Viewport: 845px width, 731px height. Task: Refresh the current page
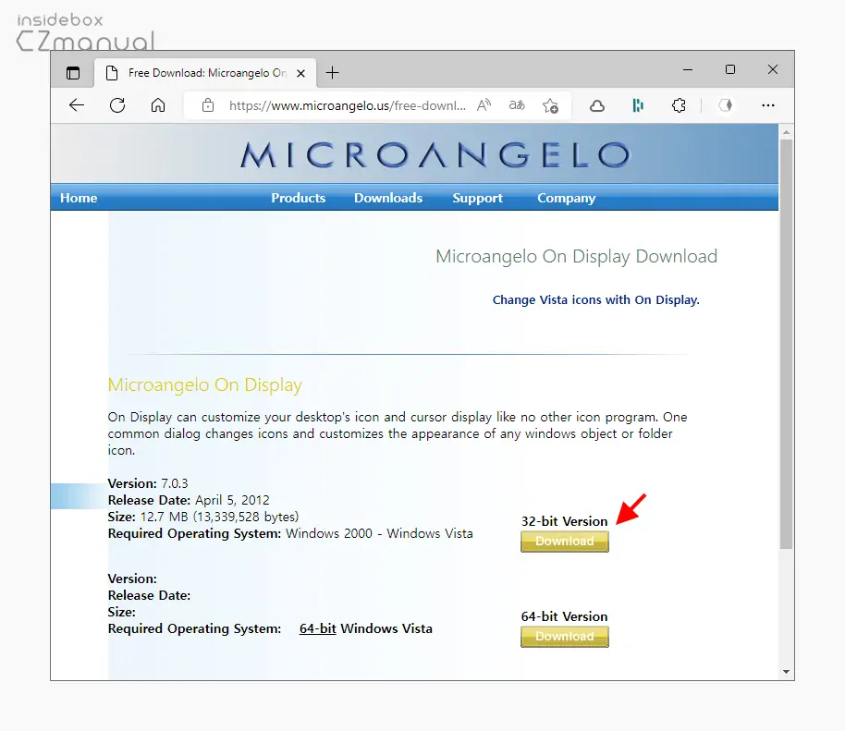tap(117, 105)
